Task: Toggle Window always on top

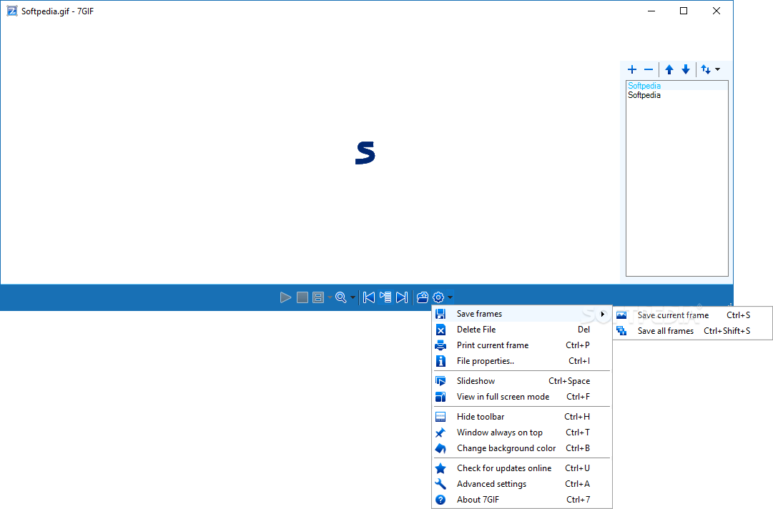Action: point(521,433)
